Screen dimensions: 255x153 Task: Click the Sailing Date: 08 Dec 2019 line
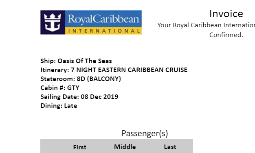(79, 97)
